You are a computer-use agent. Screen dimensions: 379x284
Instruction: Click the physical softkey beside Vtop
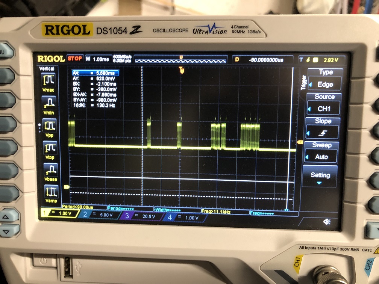pyautogui.click(x=9, y=147)
